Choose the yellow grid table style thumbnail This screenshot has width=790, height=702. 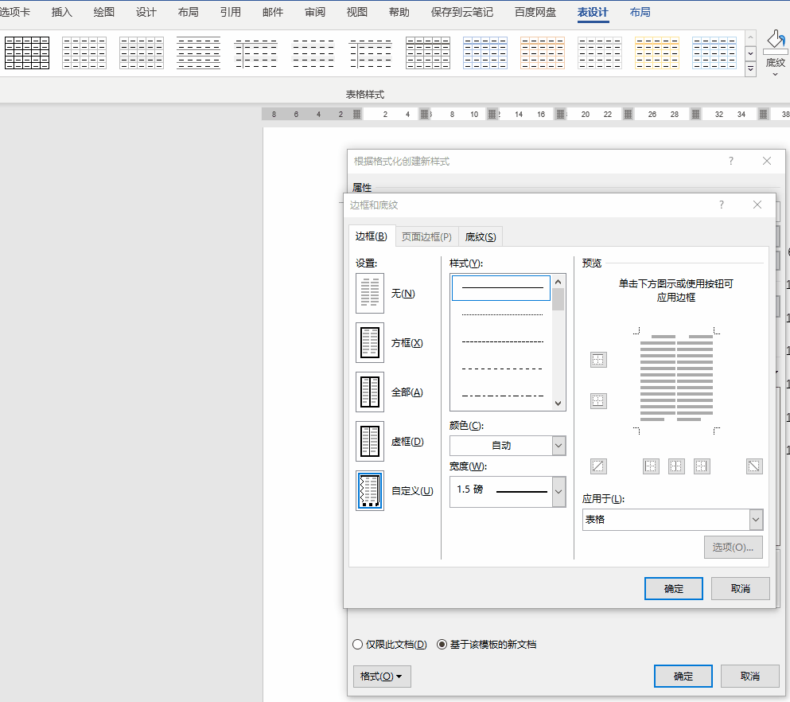[657, 53]
